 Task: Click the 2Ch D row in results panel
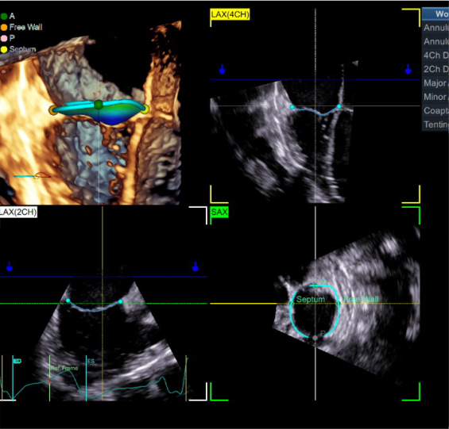pos(435,69)
